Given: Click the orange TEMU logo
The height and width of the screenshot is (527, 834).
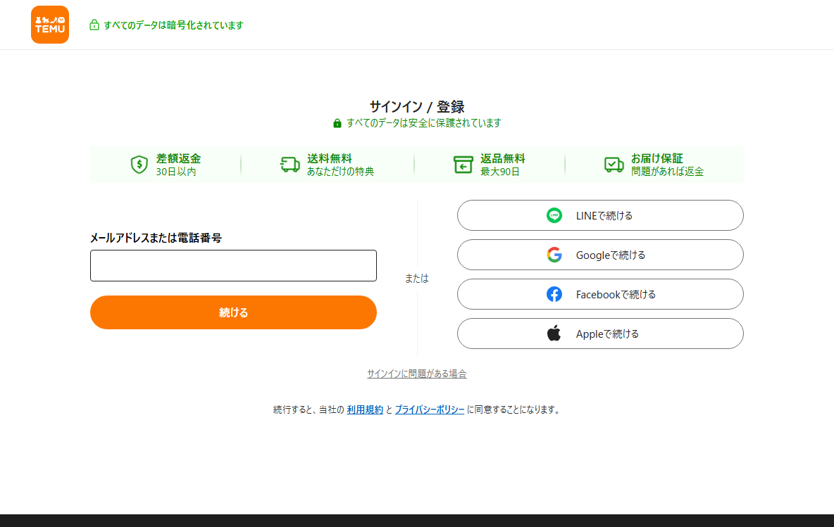Looking at the screenshot, I should pyautogui.click(x=50, y=25).
